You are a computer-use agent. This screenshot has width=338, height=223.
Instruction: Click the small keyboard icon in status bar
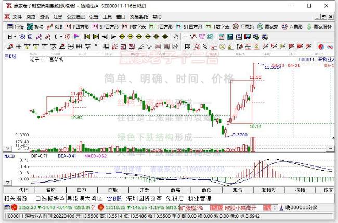pyautogui.click(x=7, y=207)
